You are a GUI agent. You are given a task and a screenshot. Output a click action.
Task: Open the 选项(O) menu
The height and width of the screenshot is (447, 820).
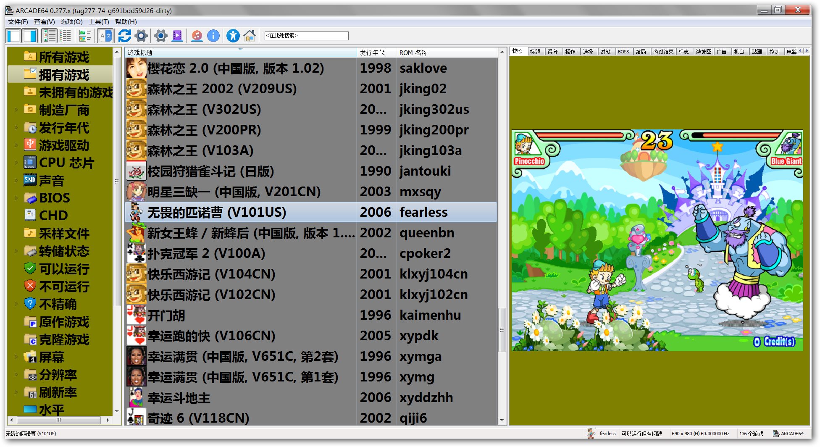(72, 21)
